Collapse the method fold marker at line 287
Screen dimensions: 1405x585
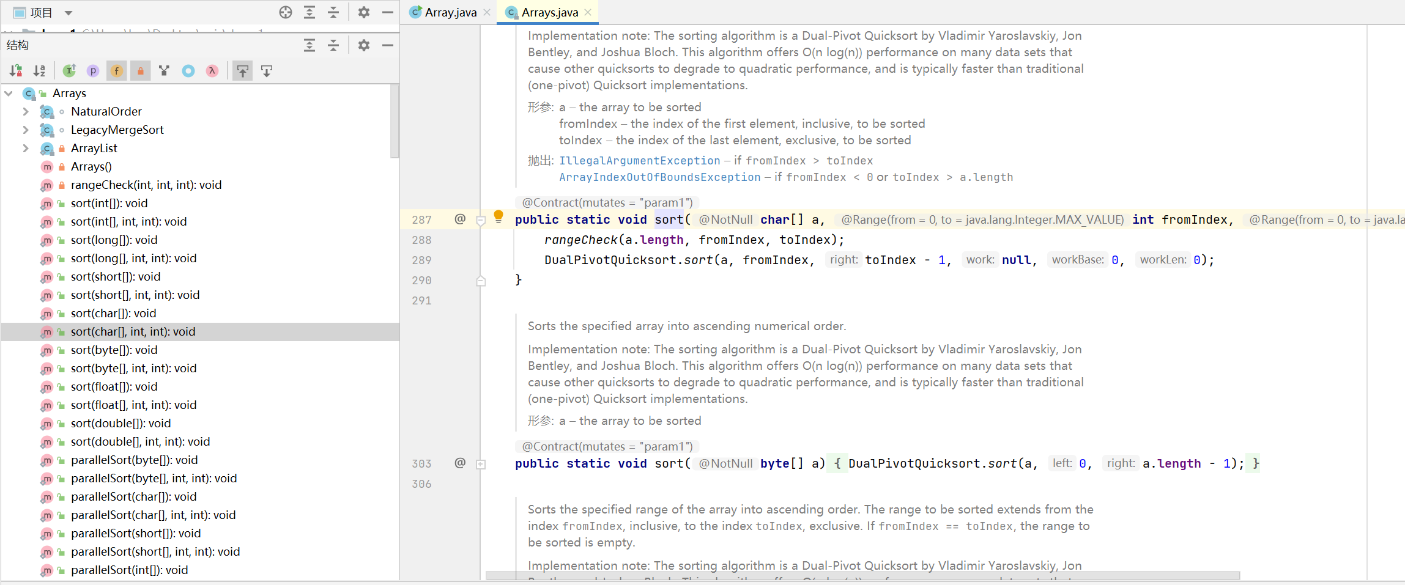(481, 221)
